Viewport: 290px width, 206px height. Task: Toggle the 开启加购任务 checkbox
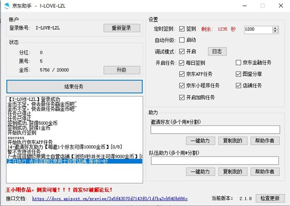click(182, 97)
